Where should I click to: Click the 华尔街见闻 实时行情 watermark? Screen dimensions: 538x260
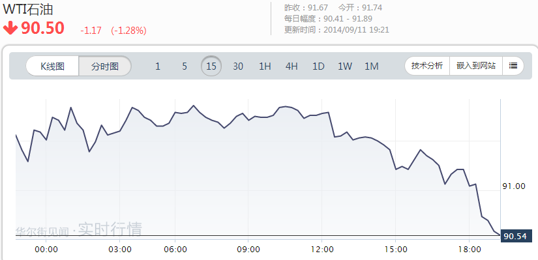point(79,229)
